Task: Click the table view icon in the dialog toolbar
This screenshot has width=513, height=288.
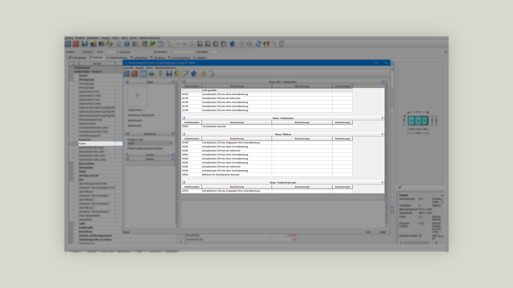Action: tap(143, 74)
